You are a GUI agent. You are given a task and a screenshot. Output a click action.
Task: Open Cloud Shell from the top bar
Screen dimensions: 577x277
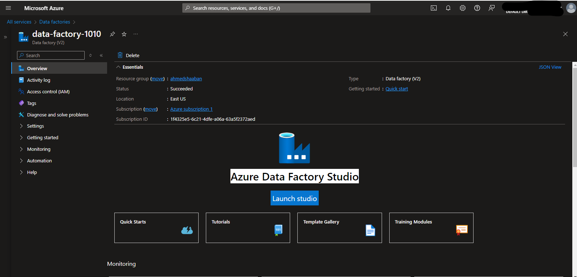pos(434,8)
